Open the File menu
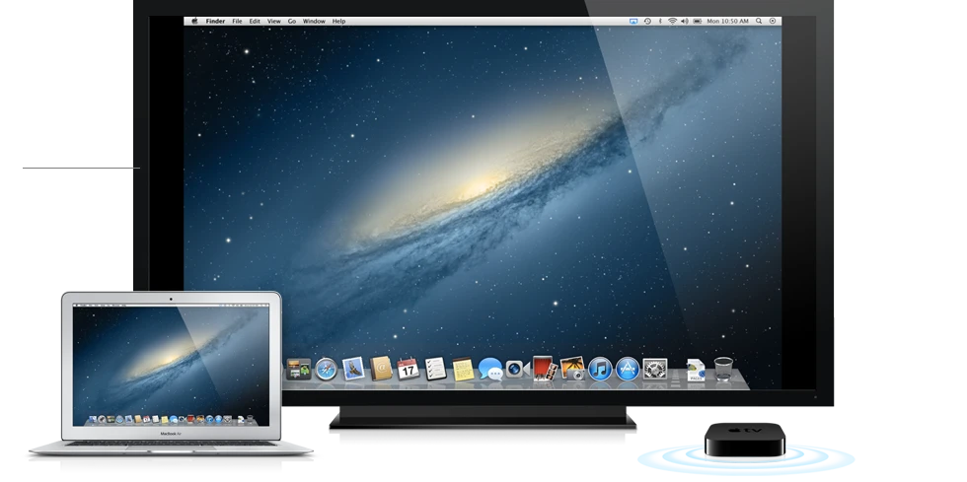Screen dimensions: 967x482 pyautogui.click(x=237, y=21)
